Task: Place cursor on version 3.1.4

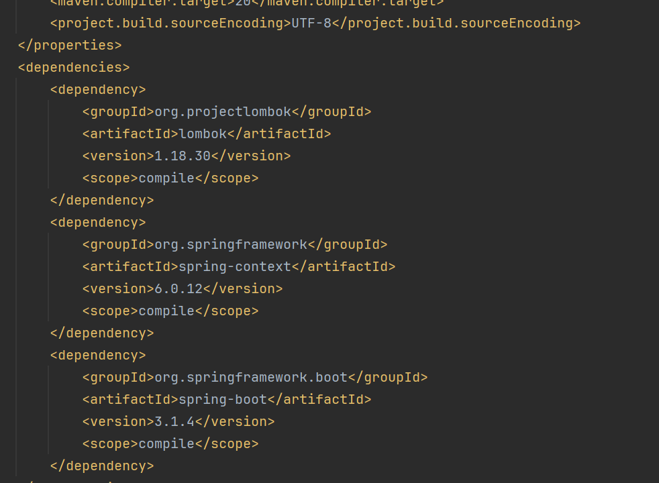Action: (x=174, y=421)
